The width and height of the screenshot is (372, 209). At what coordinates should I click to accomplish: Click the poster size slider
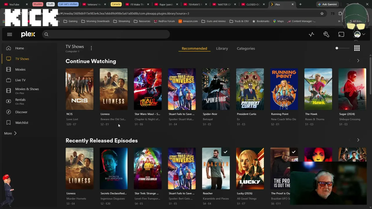[x=342, y=48]
